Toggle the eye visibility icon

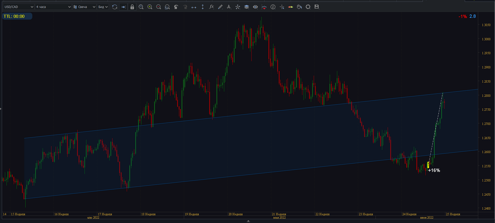pos(255,7)
